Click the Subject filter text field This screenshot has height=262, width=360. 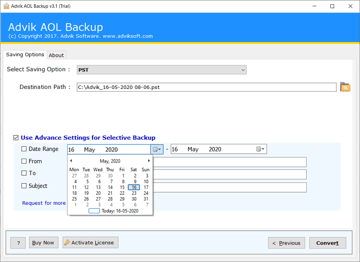229,187
